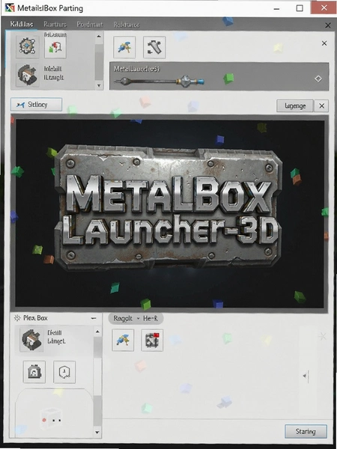Screen dimensions: 337x449
Task: Click the faded box preview in Plex Box panel
Action: pos(52,418)
